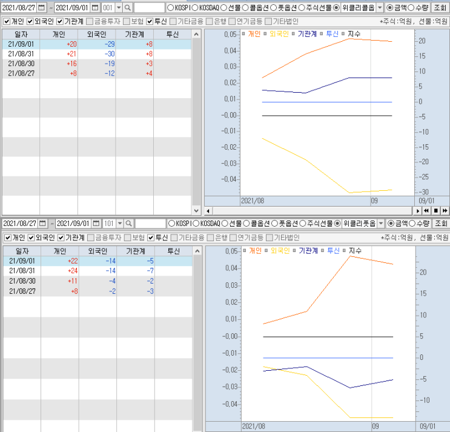Click chart scroll left arrow in top chart
450x432 pixels.
(208, 211)
